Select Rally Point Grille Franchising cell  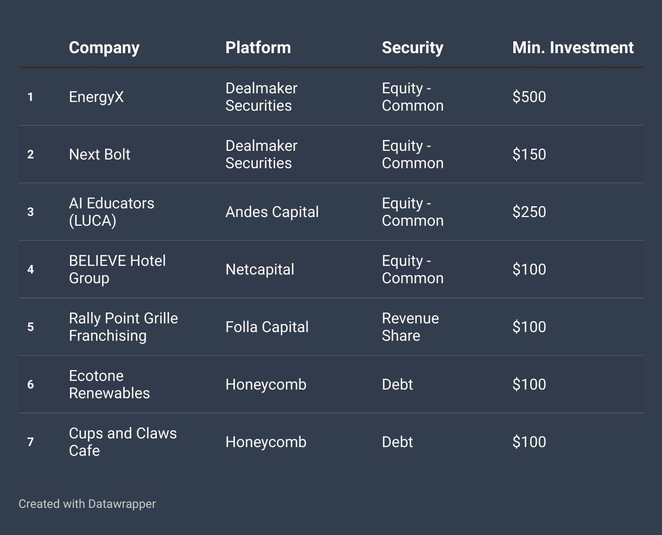coord(123,327)
